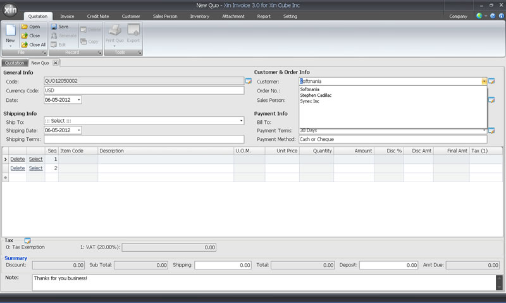This screenshot has width=506, height=303.
Task: Copy the current record
Action: pyautogui.click(x=89, y=41)
